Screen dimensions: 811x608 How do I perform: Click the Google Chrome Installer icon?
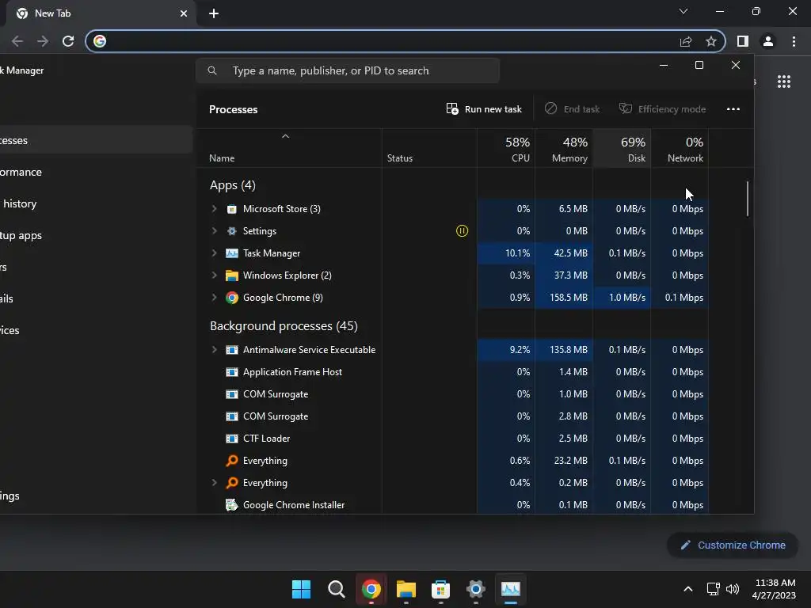click(x=232, y=504)
